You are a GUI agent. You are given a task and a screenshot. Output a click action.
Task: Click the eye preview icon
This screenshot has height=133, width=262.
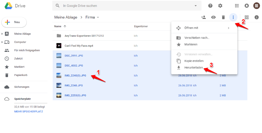pyautogui.click(x=213, y=17)
